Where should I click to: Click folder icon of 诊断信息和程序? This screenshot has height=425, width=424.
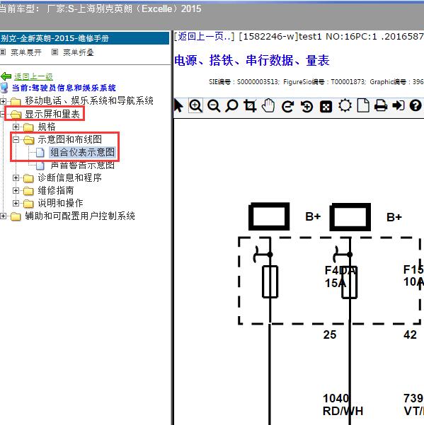[28, 178]
